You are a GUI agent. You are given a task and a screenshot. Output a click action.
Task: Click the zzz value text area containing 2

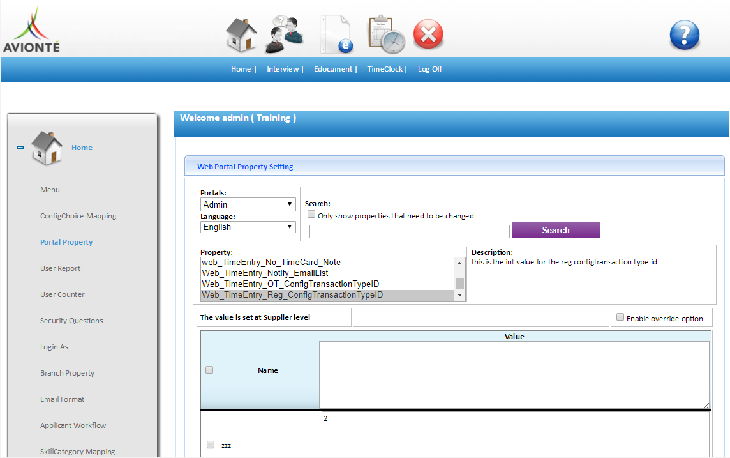516,435
